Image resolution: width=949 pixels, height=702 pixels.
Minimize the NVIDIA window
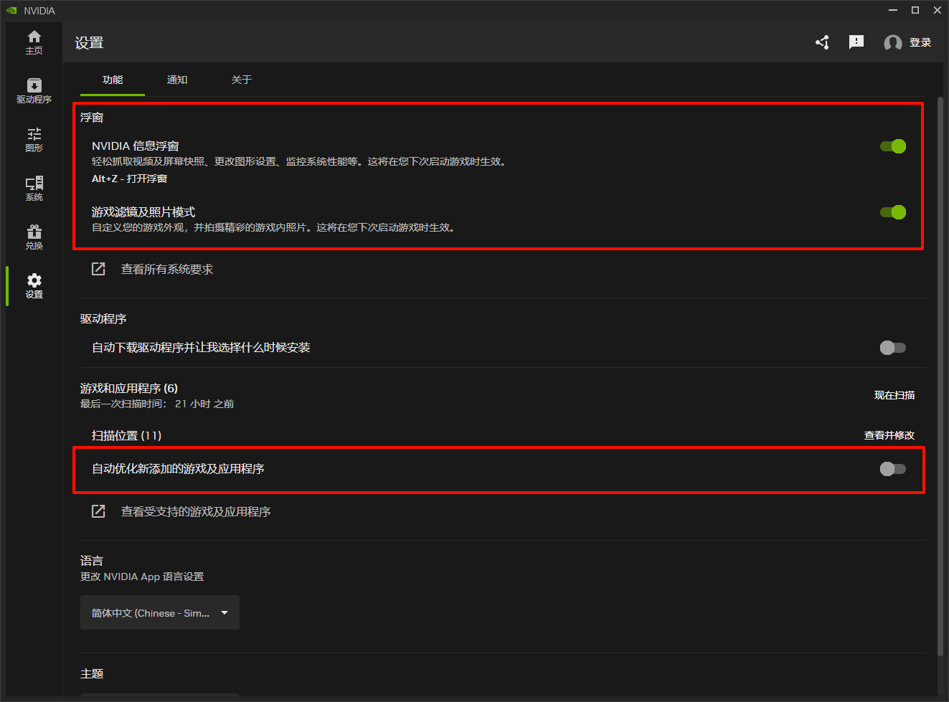[x=893, y=10]
